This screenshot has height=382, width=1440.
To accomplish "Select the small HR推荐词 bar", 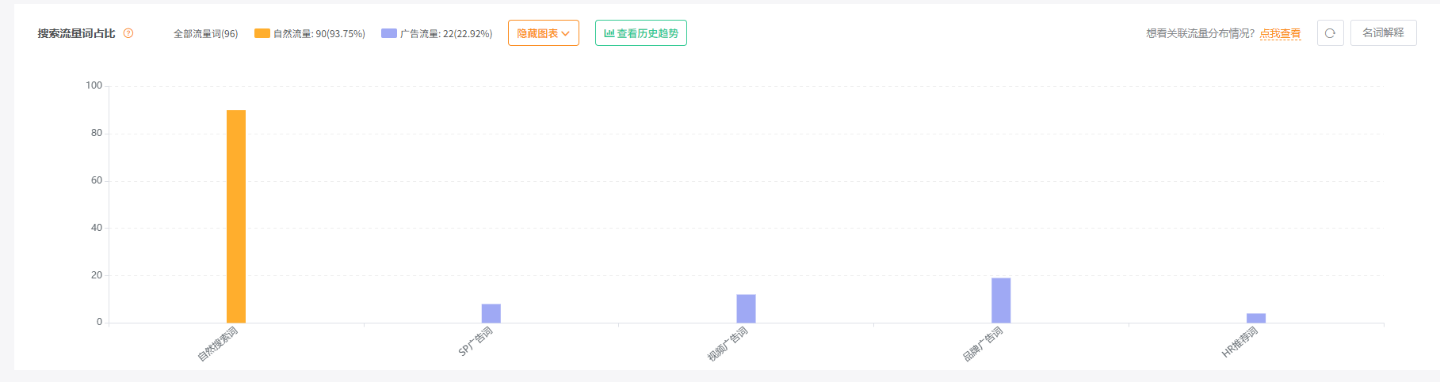I will [1256, 318].
